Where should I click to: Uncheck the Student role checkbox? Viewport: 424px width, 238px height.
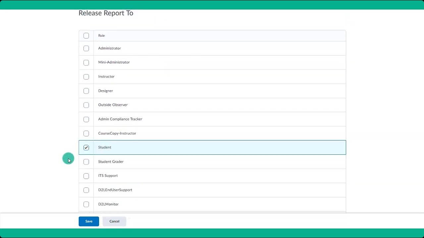(x=86, y=147)
